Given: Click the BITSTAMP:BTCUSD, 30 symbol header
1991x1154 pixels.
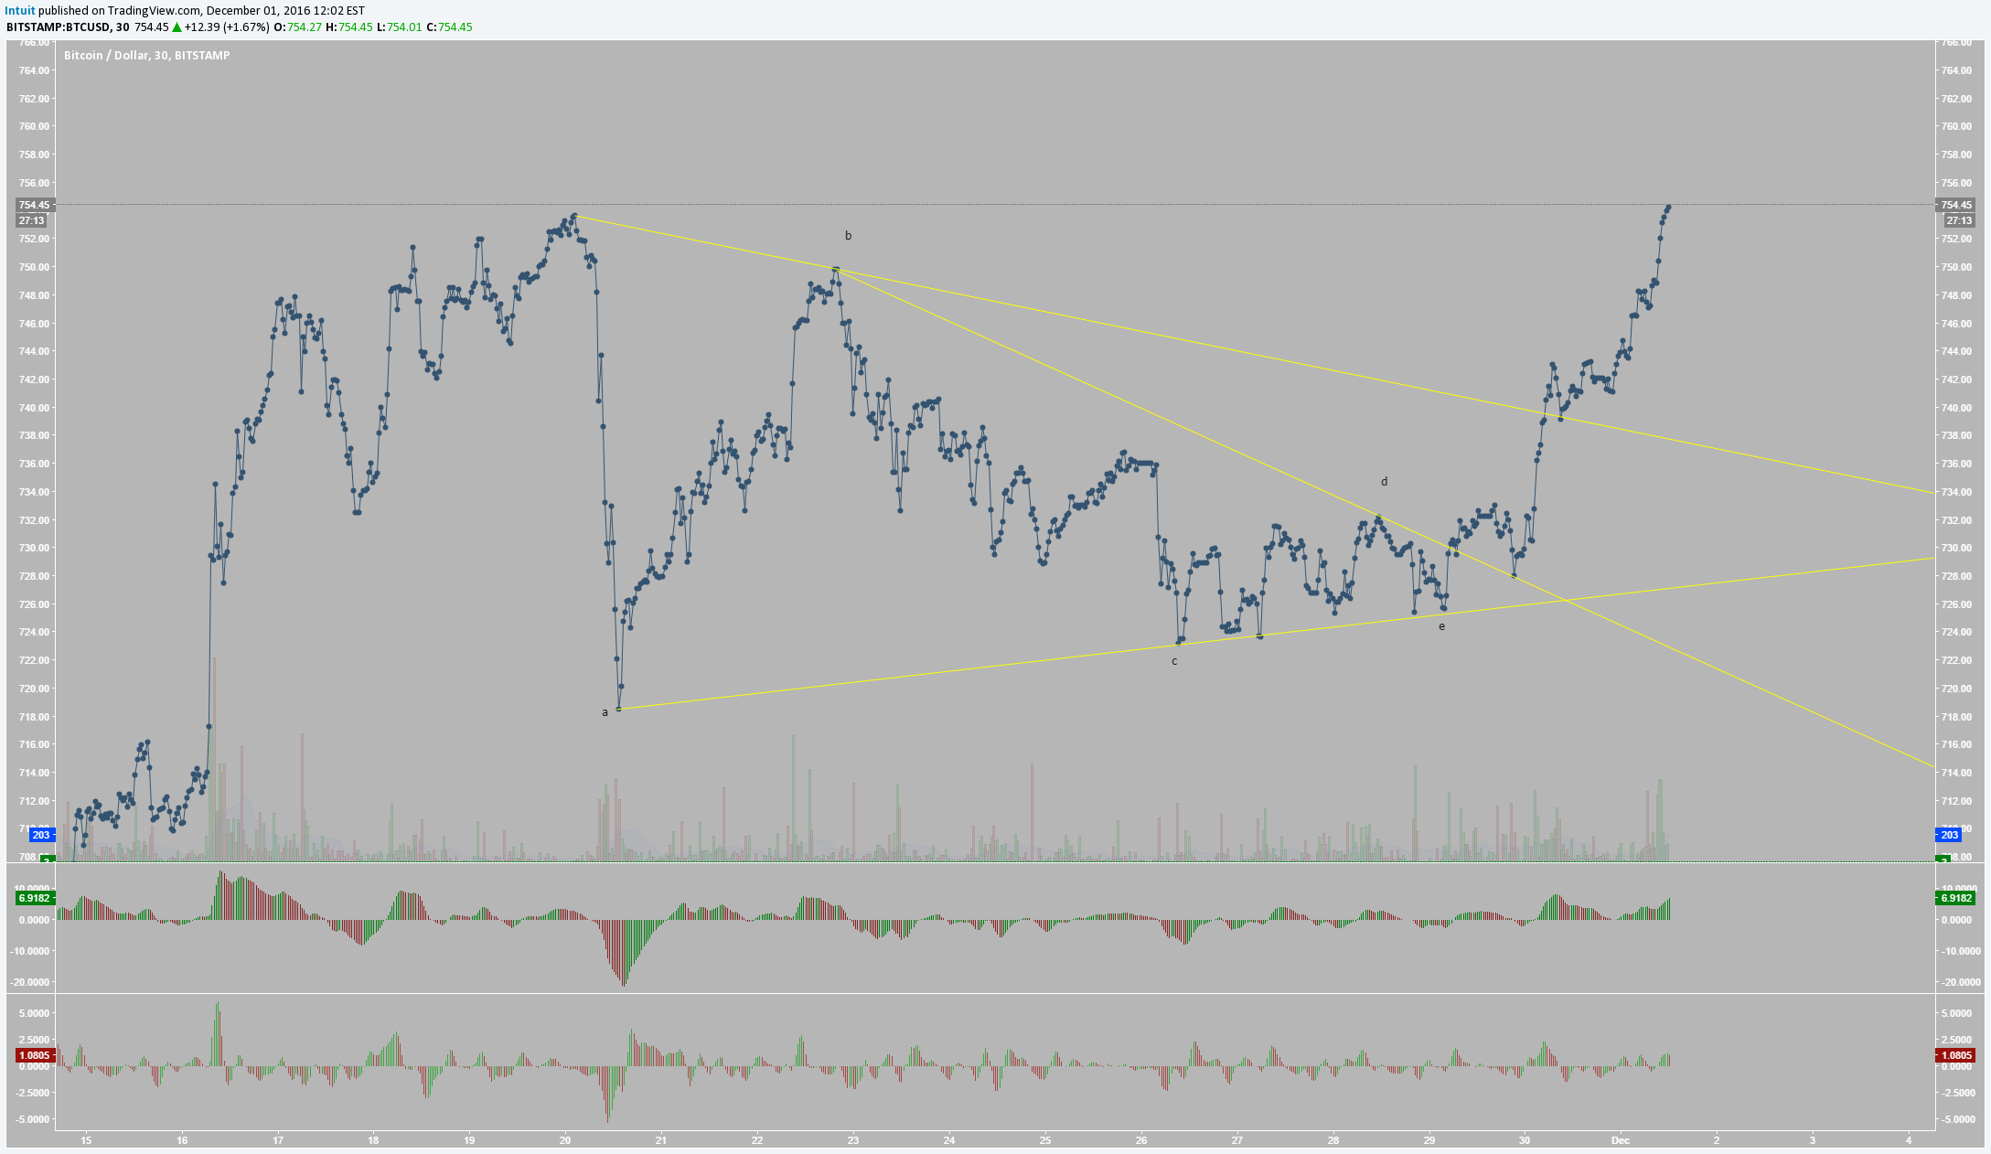Looking at the screenshot, I should pos(68,27).
